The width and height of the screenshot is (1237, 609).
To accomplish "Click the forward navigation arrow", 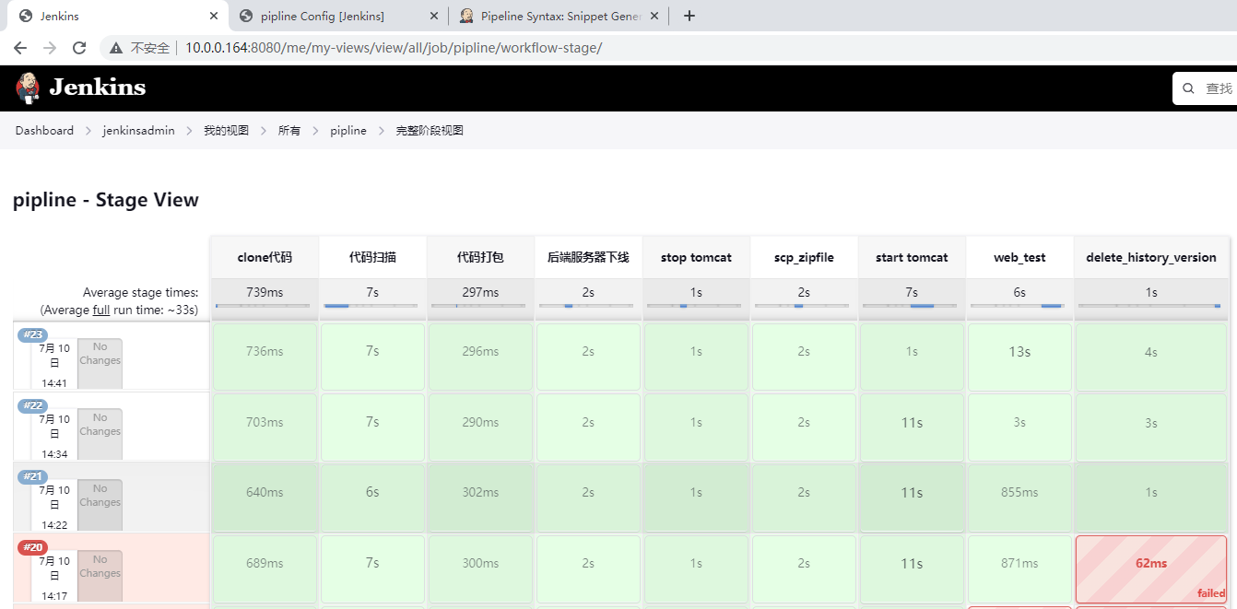I will point(50,48).
